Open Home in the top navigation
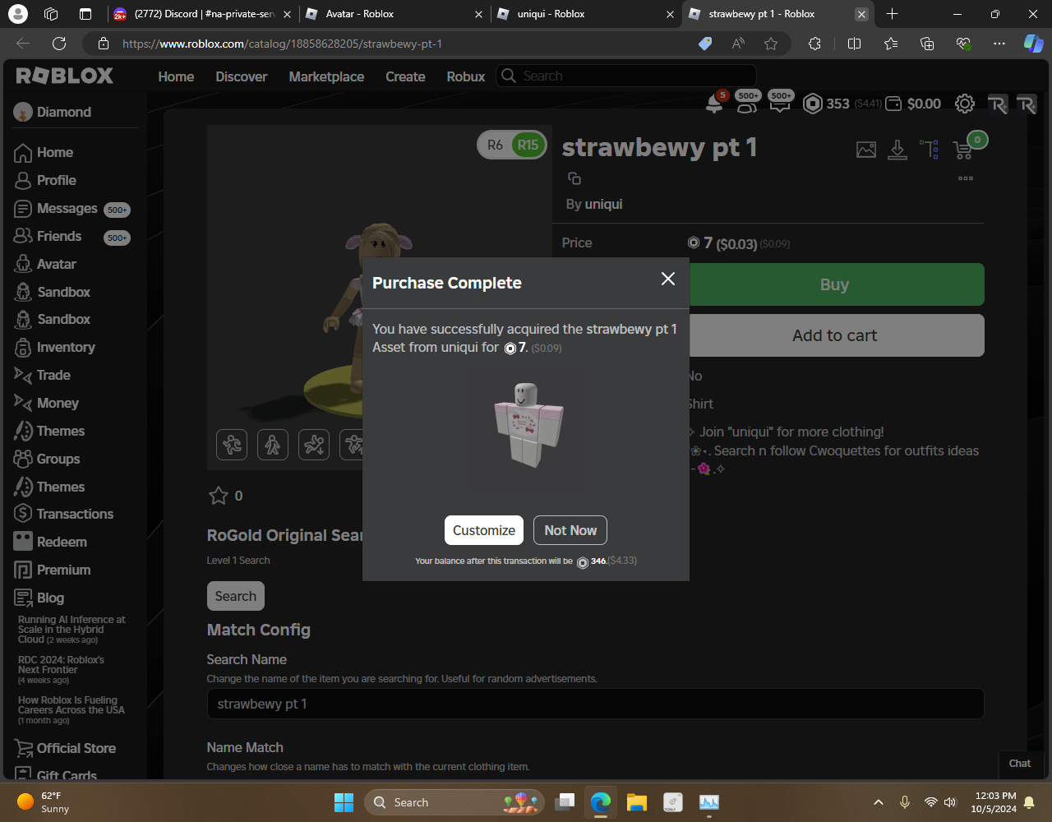Viewport: 1052px width, 822px height. 176,76
